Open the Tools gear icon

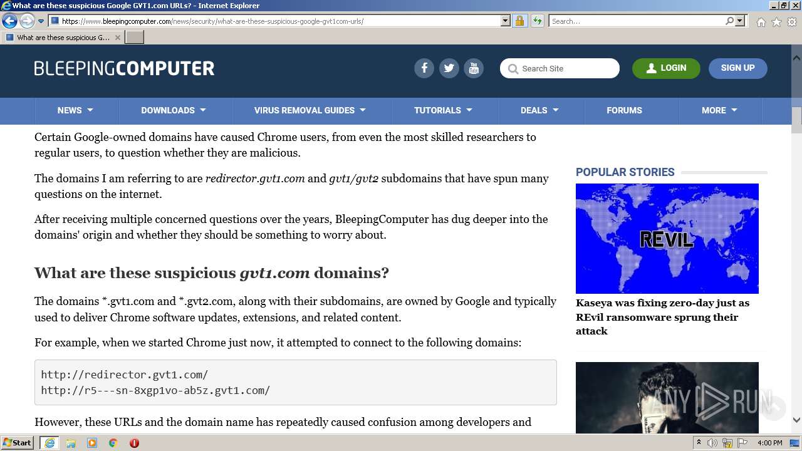pyautogui.click(x=792, y=22)
